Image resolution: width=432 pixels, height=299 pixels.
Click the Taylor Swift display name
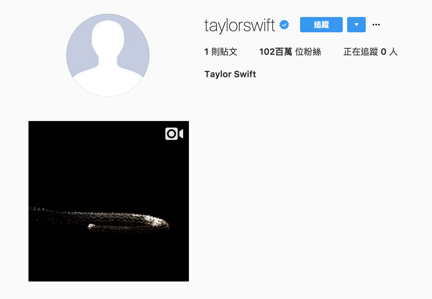pyautogui.click(x=230, y=74)
